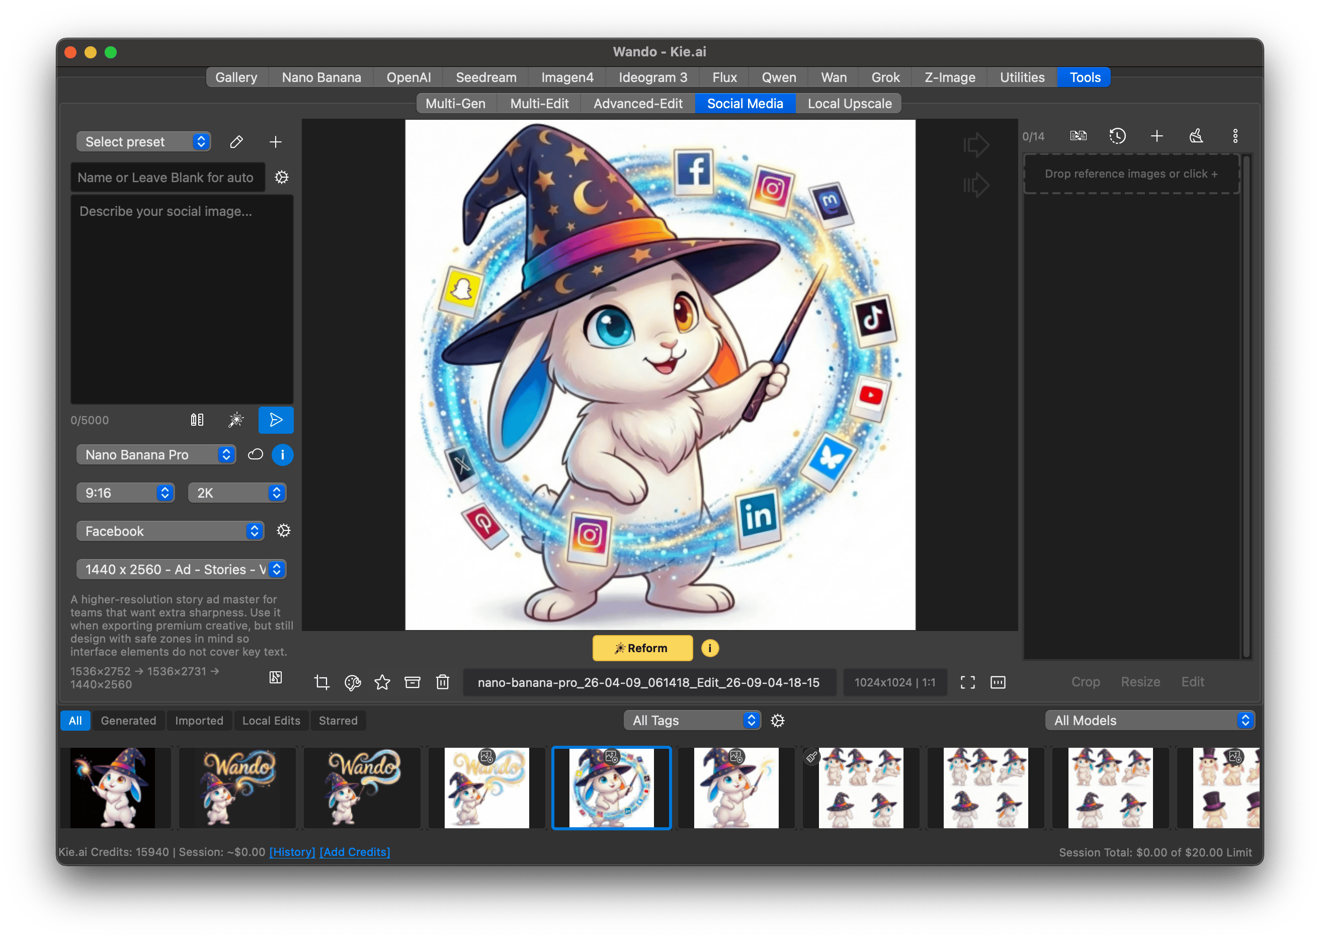The width and height of the screenshot is (1320, 940).
Task: Open the Facebook platform dropdown
Action: click(x=170, y=531)
